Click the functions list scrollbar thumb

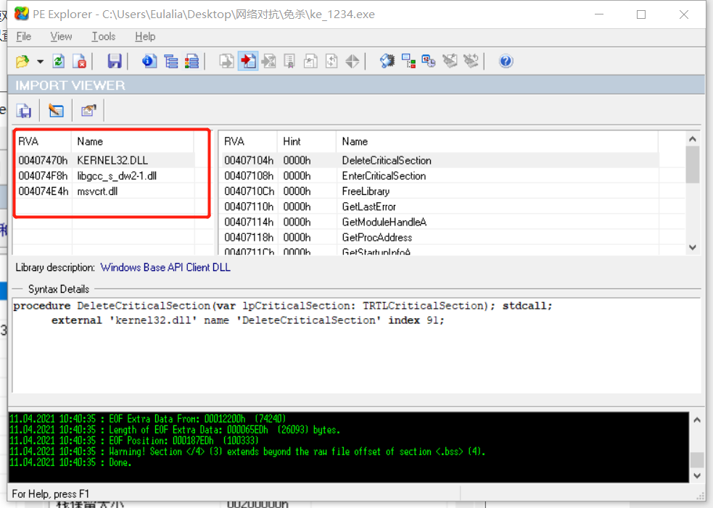pyautogui.click(x=693, y=165)
